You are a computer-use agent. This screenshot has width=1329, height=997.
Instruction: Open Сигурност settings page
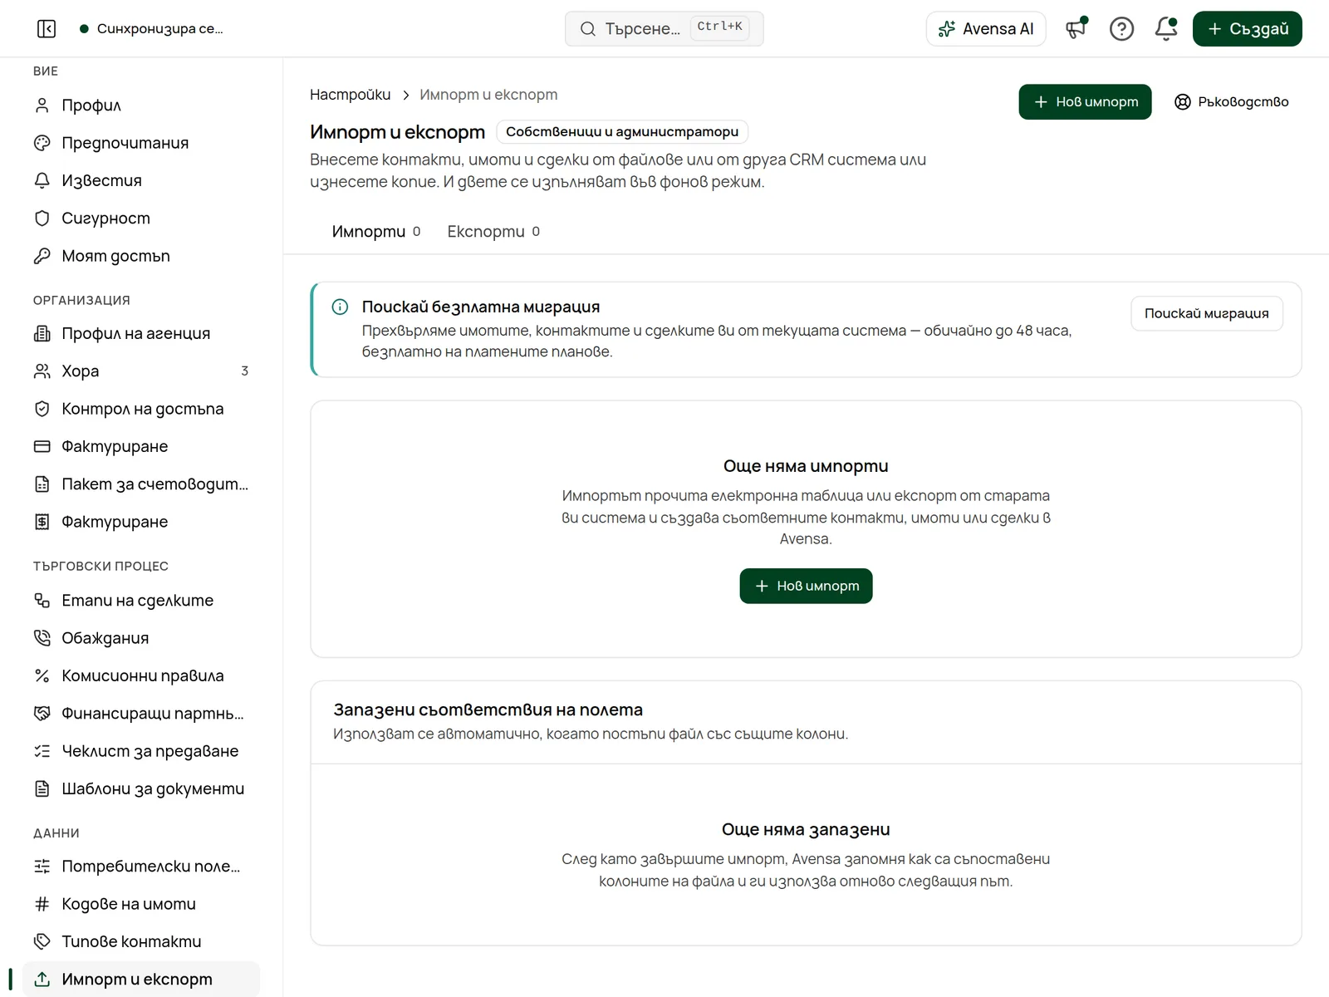[x=141, y=219]
